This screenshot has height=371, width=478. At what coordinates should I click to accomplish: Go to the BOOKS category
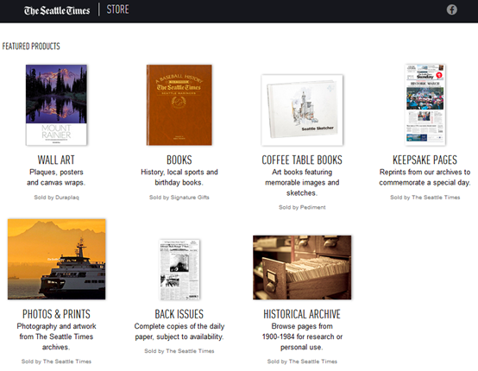[x=179, y=160]
